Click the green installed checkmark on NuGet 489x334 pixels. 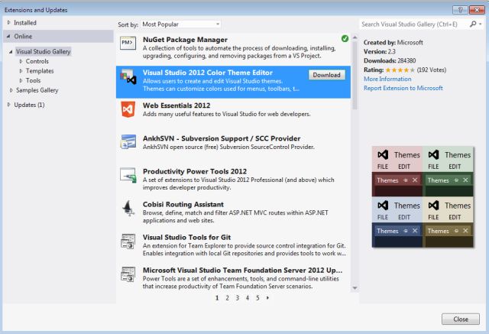pyautogui.click(x=345, y=39)
